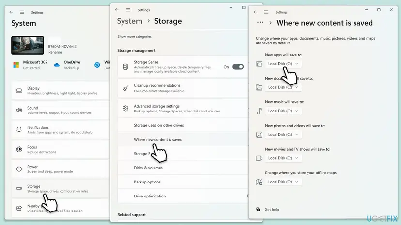This screenshot has height=225, width=401.
Task: Click the Notifications bell icon
Action: tap(19, 129)
